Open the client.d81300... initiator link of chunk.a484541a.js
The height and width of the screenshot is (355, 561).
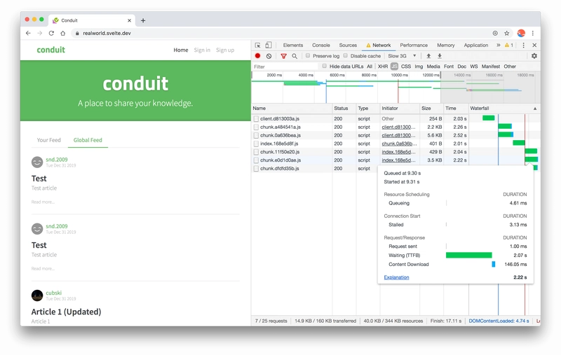(398, 127)
